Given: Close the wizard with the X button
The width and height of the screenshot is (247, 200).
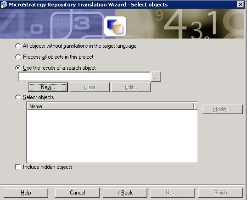Looking at the screenshot, I should click(241, 4).
